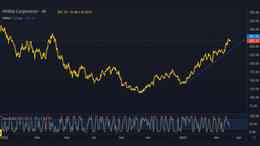The image size is (260, 146).
Task: Click the 175.00 price axis label
Action: [x=254, y=72]
